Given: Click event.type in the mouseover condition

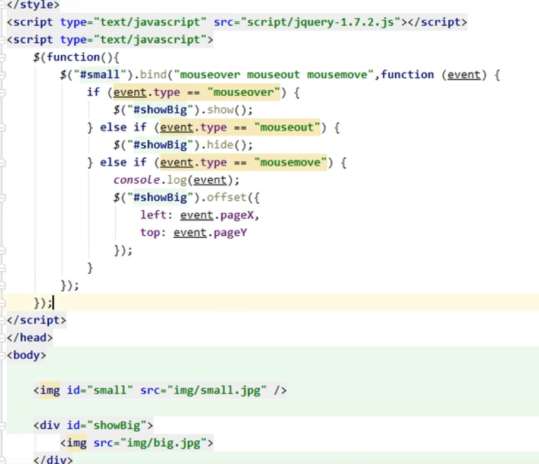Looking at the screenshot, I should [x=147, y=92].
